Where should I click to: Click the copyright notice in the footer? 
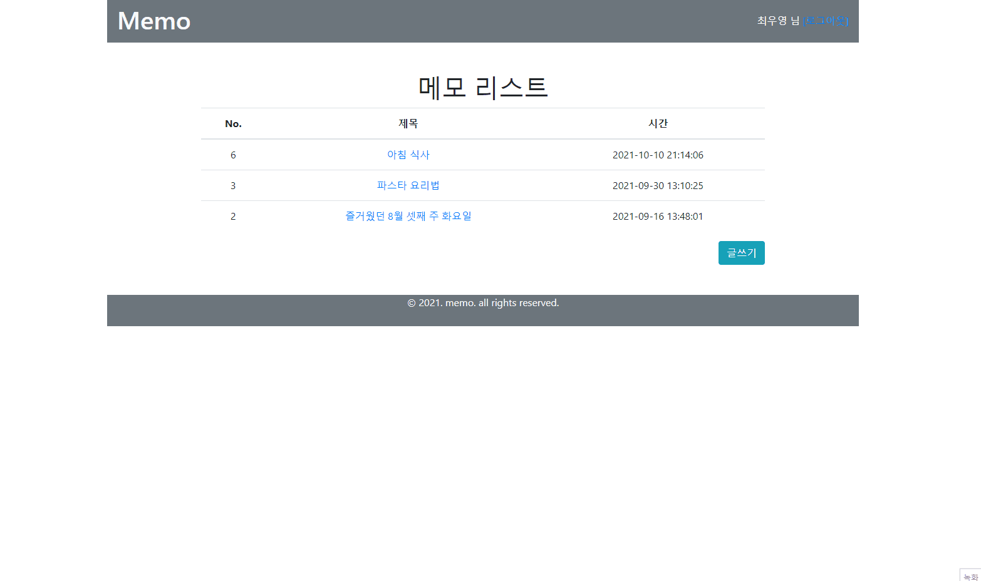click(483, 302)
